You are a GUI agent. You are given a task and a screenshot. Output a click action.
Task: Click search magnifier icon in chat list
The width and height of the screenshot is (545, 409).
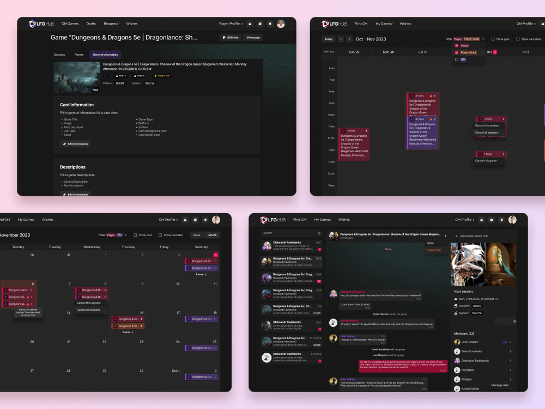pos(319,233)
